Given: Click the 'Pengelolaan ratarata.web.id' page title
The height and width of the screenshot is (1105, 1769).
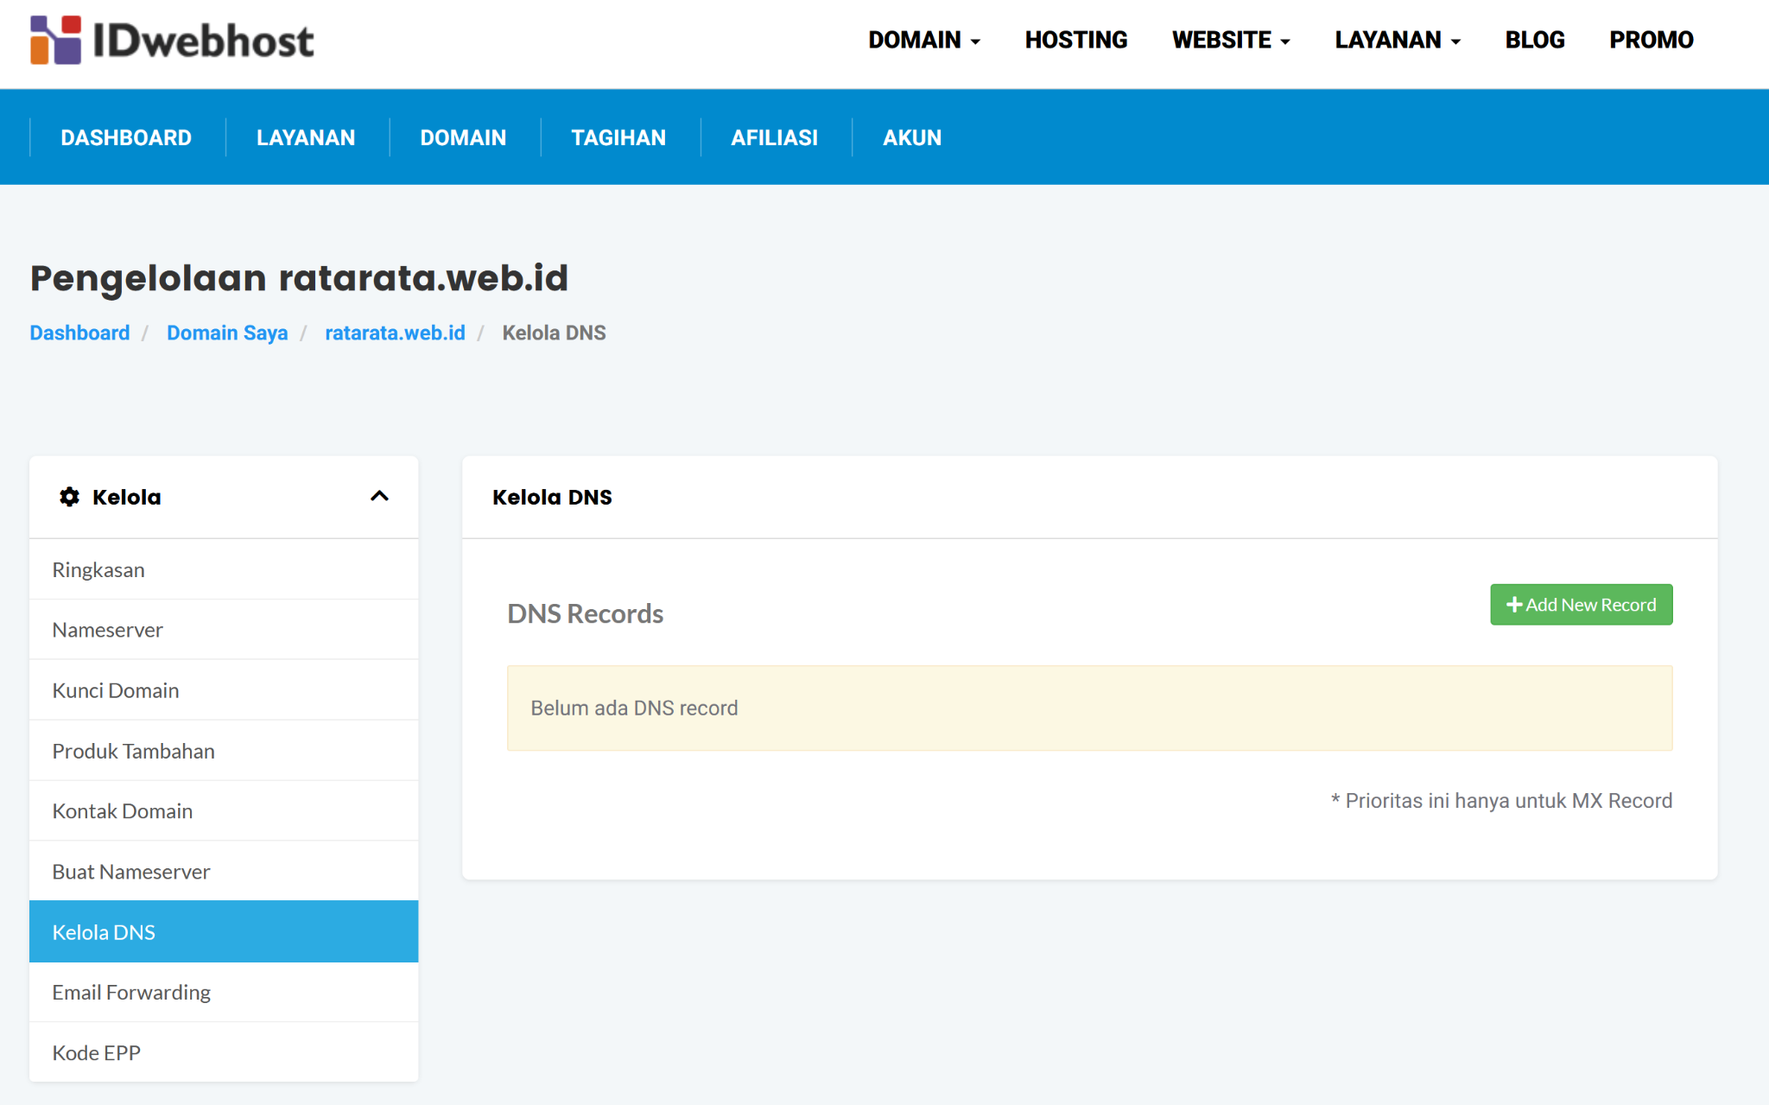Looking at the screenshot, I should (299, 278).
